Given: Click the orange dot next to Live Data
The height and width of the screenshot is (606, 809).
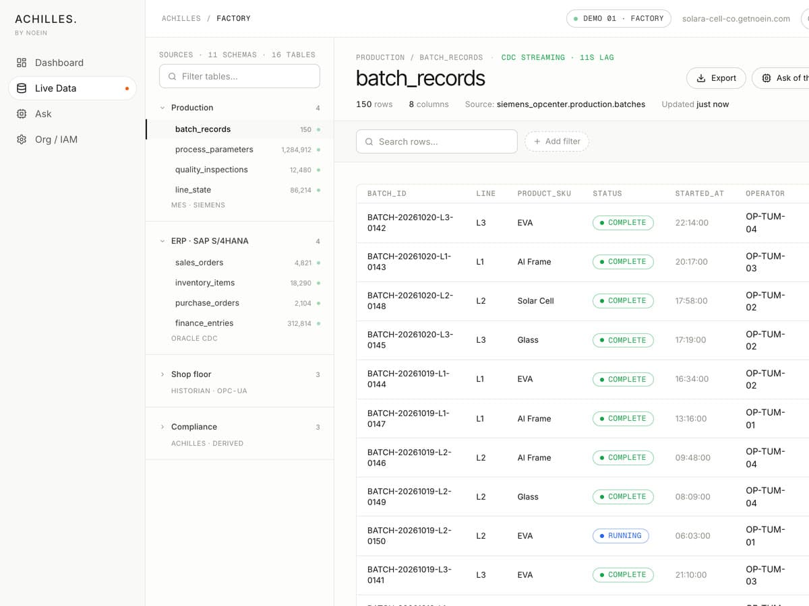Looking at the screenshot, I should click(127, 88).
